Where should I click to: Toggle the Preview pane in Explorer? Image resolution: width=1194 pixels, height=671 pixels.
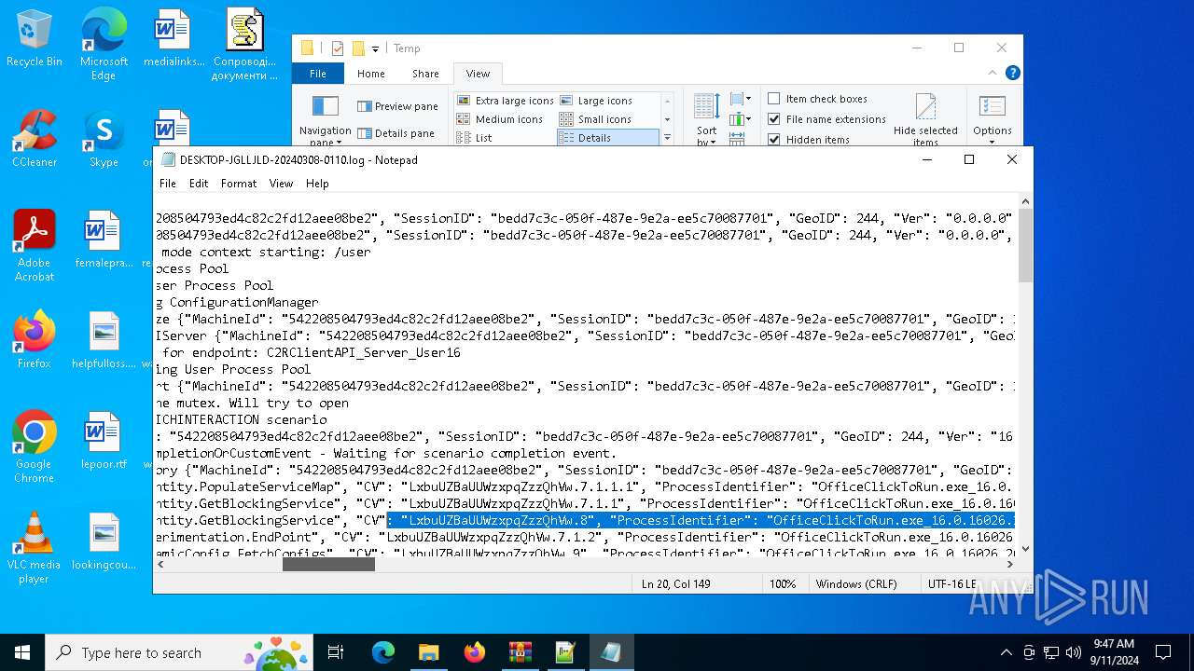(397, 106)
